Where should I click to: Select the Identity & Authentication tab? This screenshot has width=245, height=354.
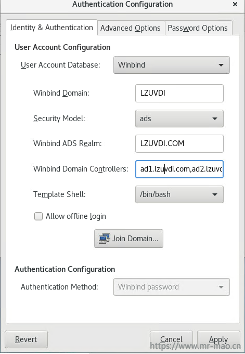tap(52, 28)
